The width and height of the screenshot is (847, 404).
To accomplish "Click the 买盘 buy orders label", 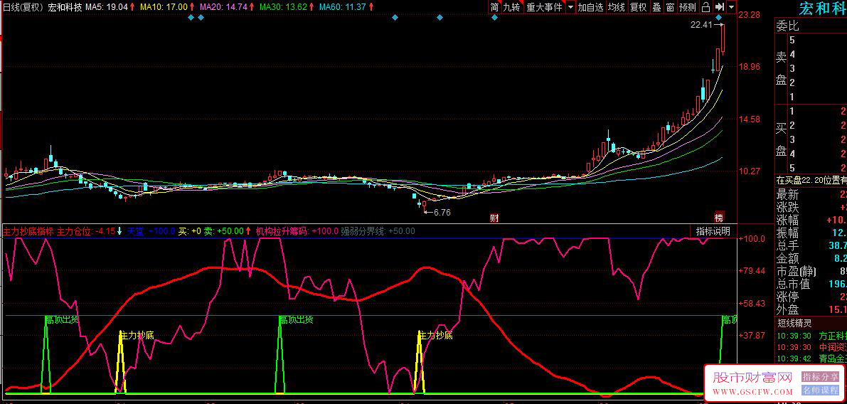I will click(x=781, y=139).
